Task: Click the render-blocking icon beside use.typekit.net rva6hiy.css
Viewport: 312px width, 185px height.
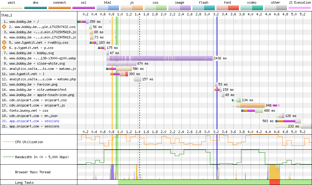Action: (4, 42)
